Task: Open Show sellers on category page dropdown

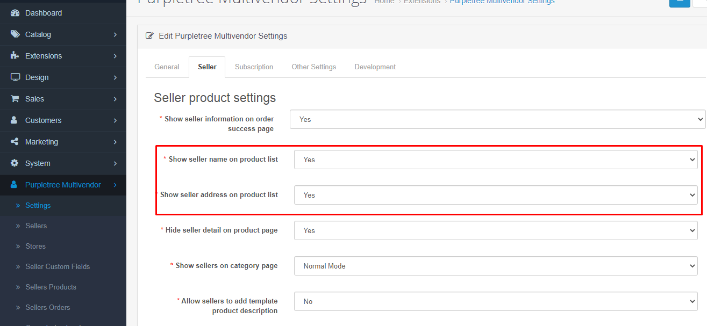Action: (496, 266)
